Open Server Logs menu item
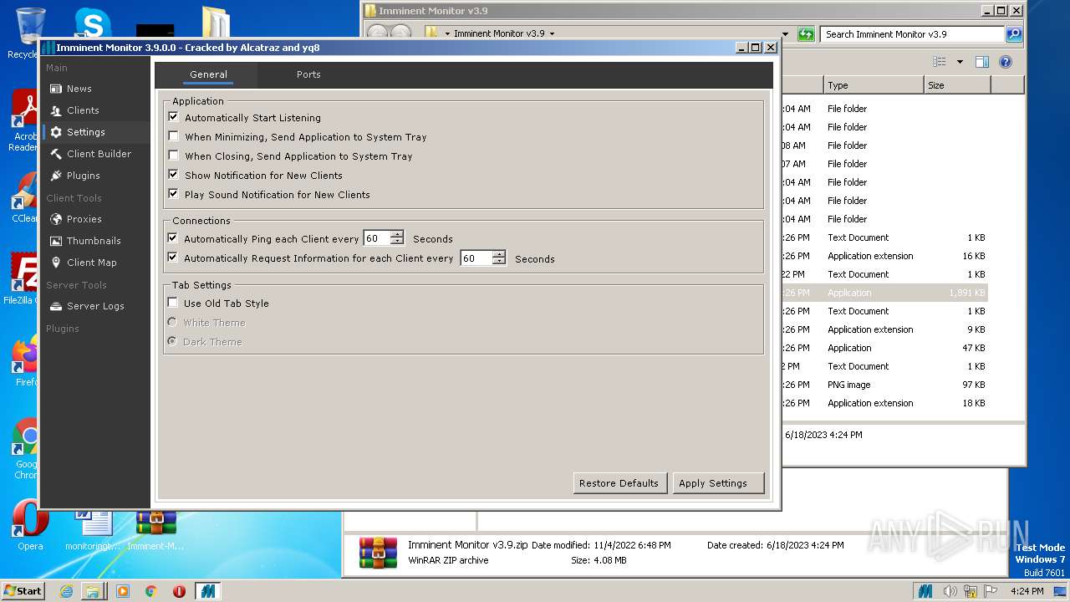1070x602 pixels. pyautogui.click(x=95, y=306)
